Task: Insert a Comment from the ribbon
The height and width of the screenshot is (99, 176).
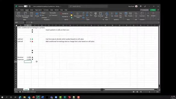Action: click(142, 14)
